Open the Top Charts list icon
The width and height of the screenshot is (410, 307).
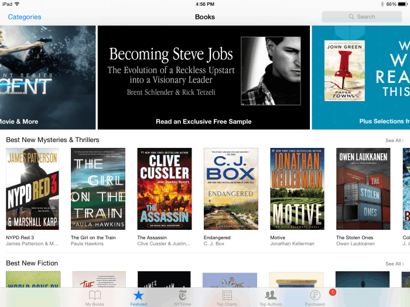[227, 295]
